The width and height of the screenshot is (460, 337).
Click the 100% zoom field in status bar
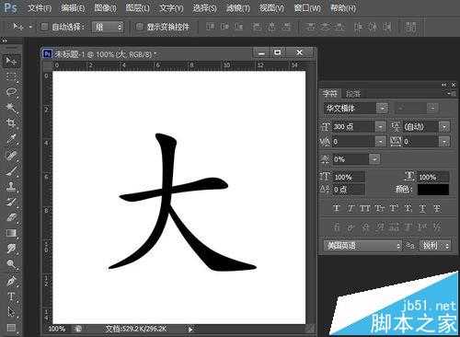57,329
